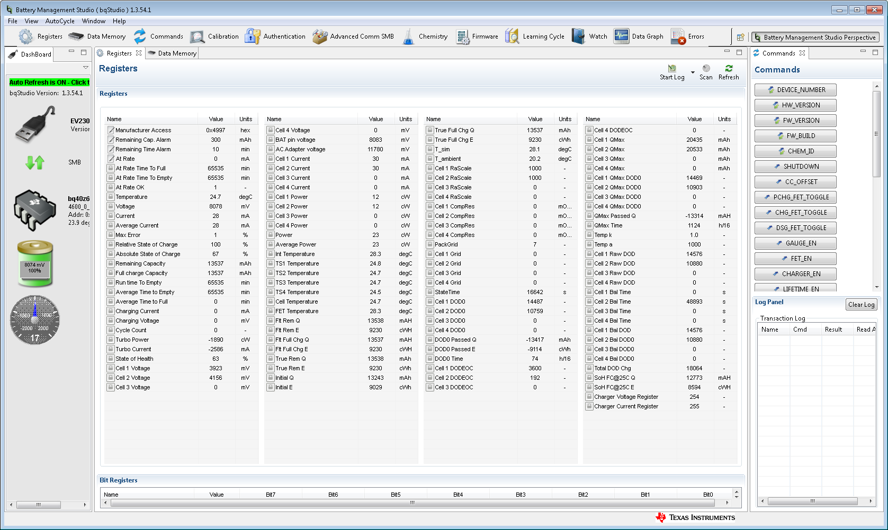Screen dimensions: 888x530
Task: Click the edit icon for Manufacturer Access
Action: (111, 130)
